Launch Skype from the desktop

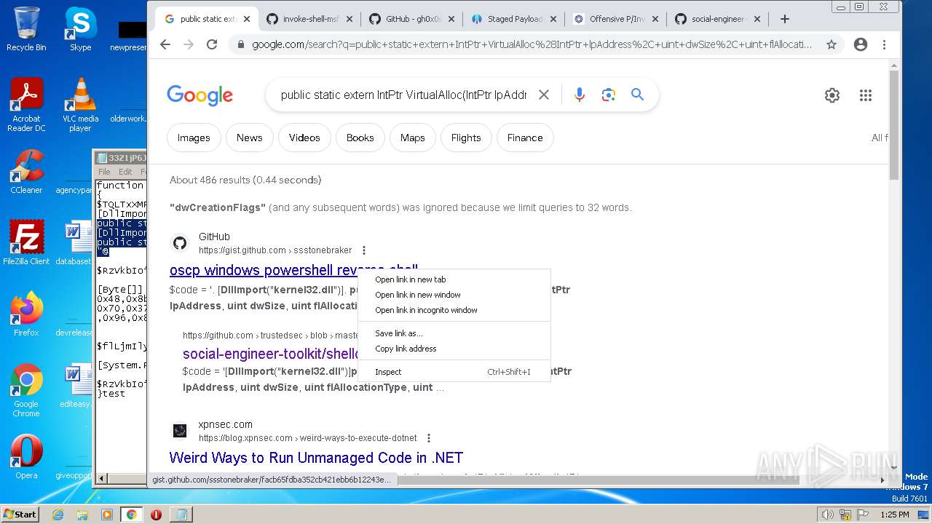point(80,30)
